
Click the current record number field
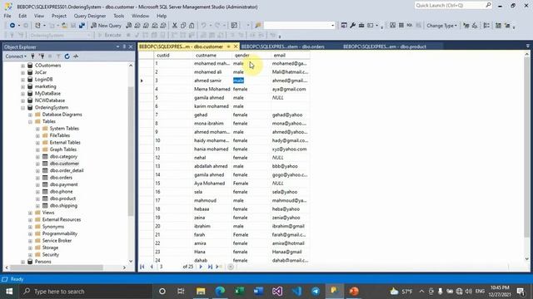[169, 267]
